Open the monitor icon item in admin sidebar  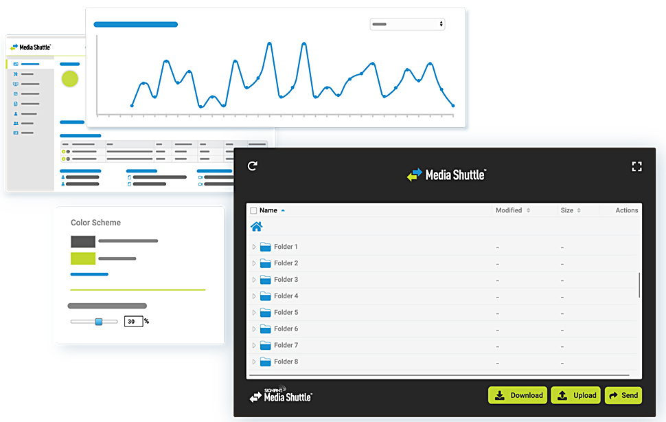pos(16,84)
